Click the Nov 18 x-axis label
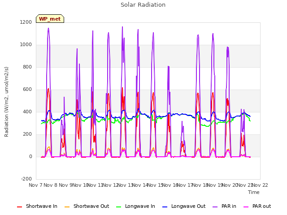The image size is (287, 215). tap(200, 185)
